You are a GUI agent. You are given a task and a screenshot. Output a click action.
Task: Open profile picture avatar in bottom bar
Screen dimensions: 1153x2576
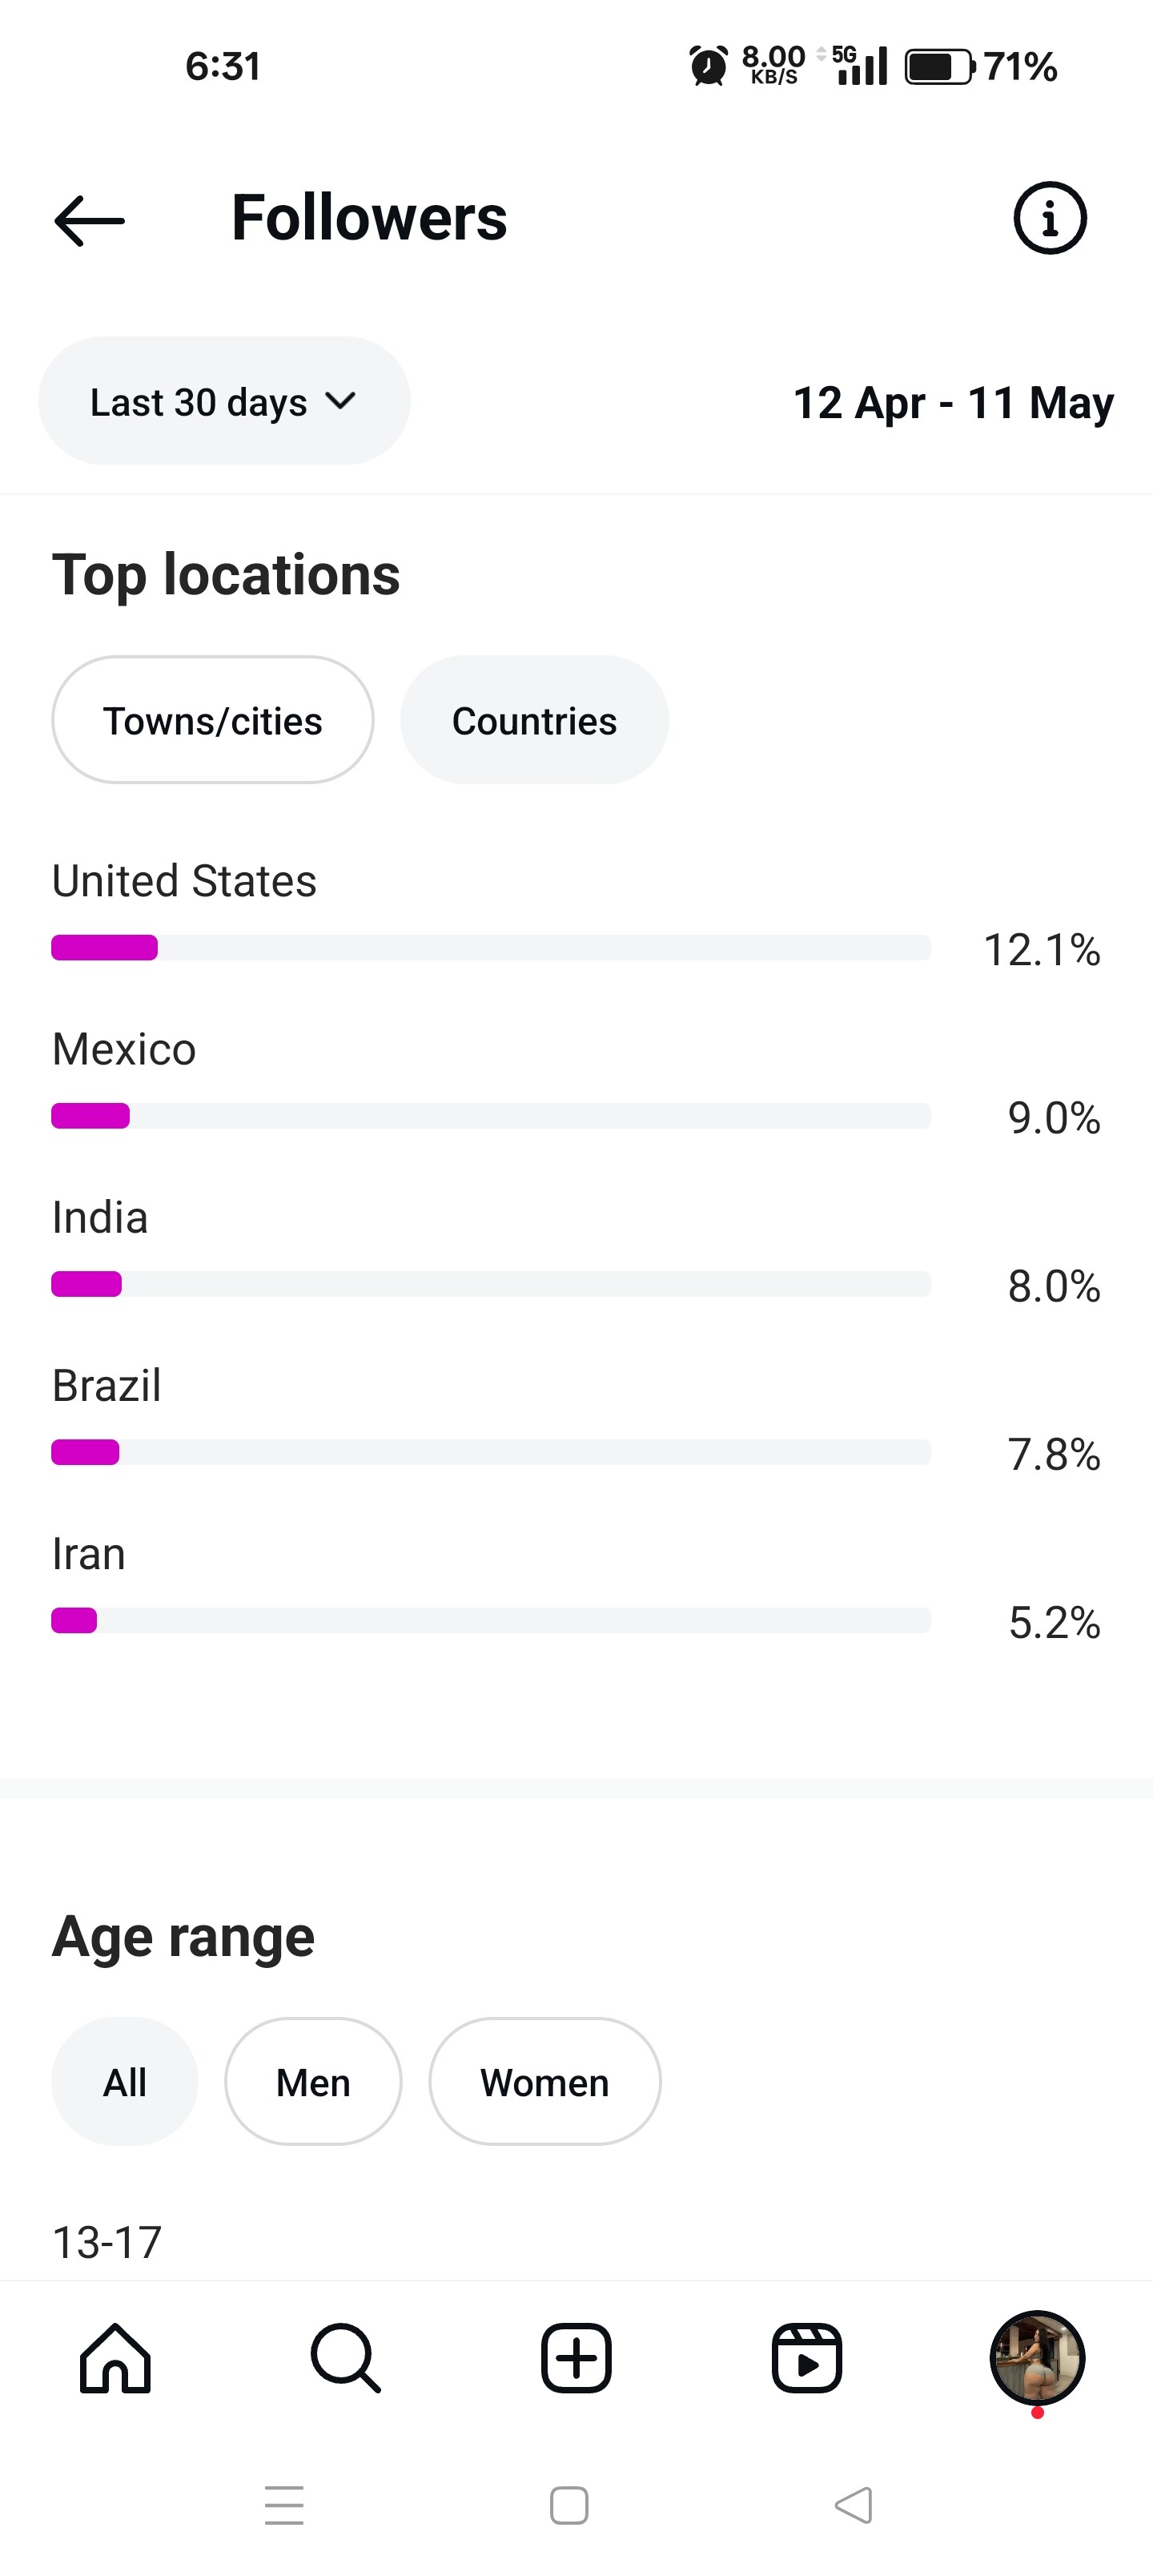pos(1037,2358)
